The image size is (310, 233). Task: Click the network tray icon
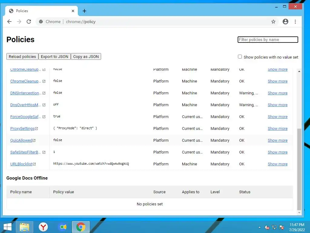[274, 227]
